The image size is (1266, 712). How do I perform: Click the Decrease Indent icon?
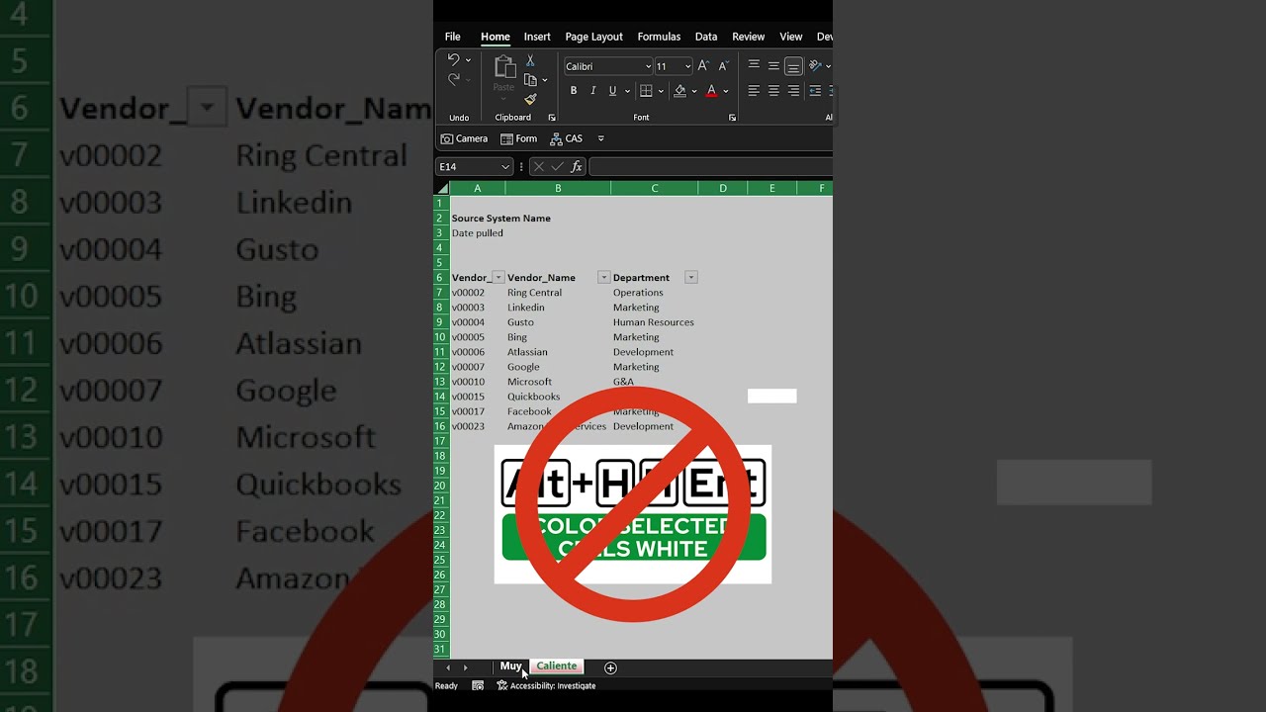[x=815, y=91]
